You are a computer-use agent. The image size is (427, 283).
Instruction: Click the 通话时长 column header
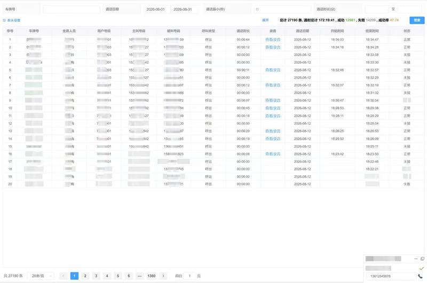click(x=243, y=31)
